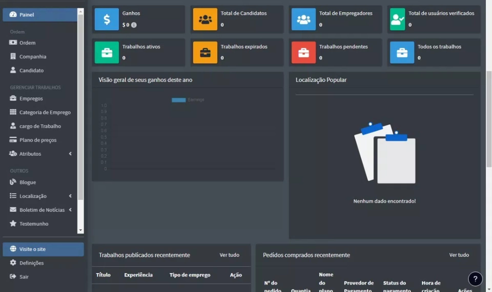492x292 pixels.
Task: Click the verified users green icon
Action: [x=397, y=19]
